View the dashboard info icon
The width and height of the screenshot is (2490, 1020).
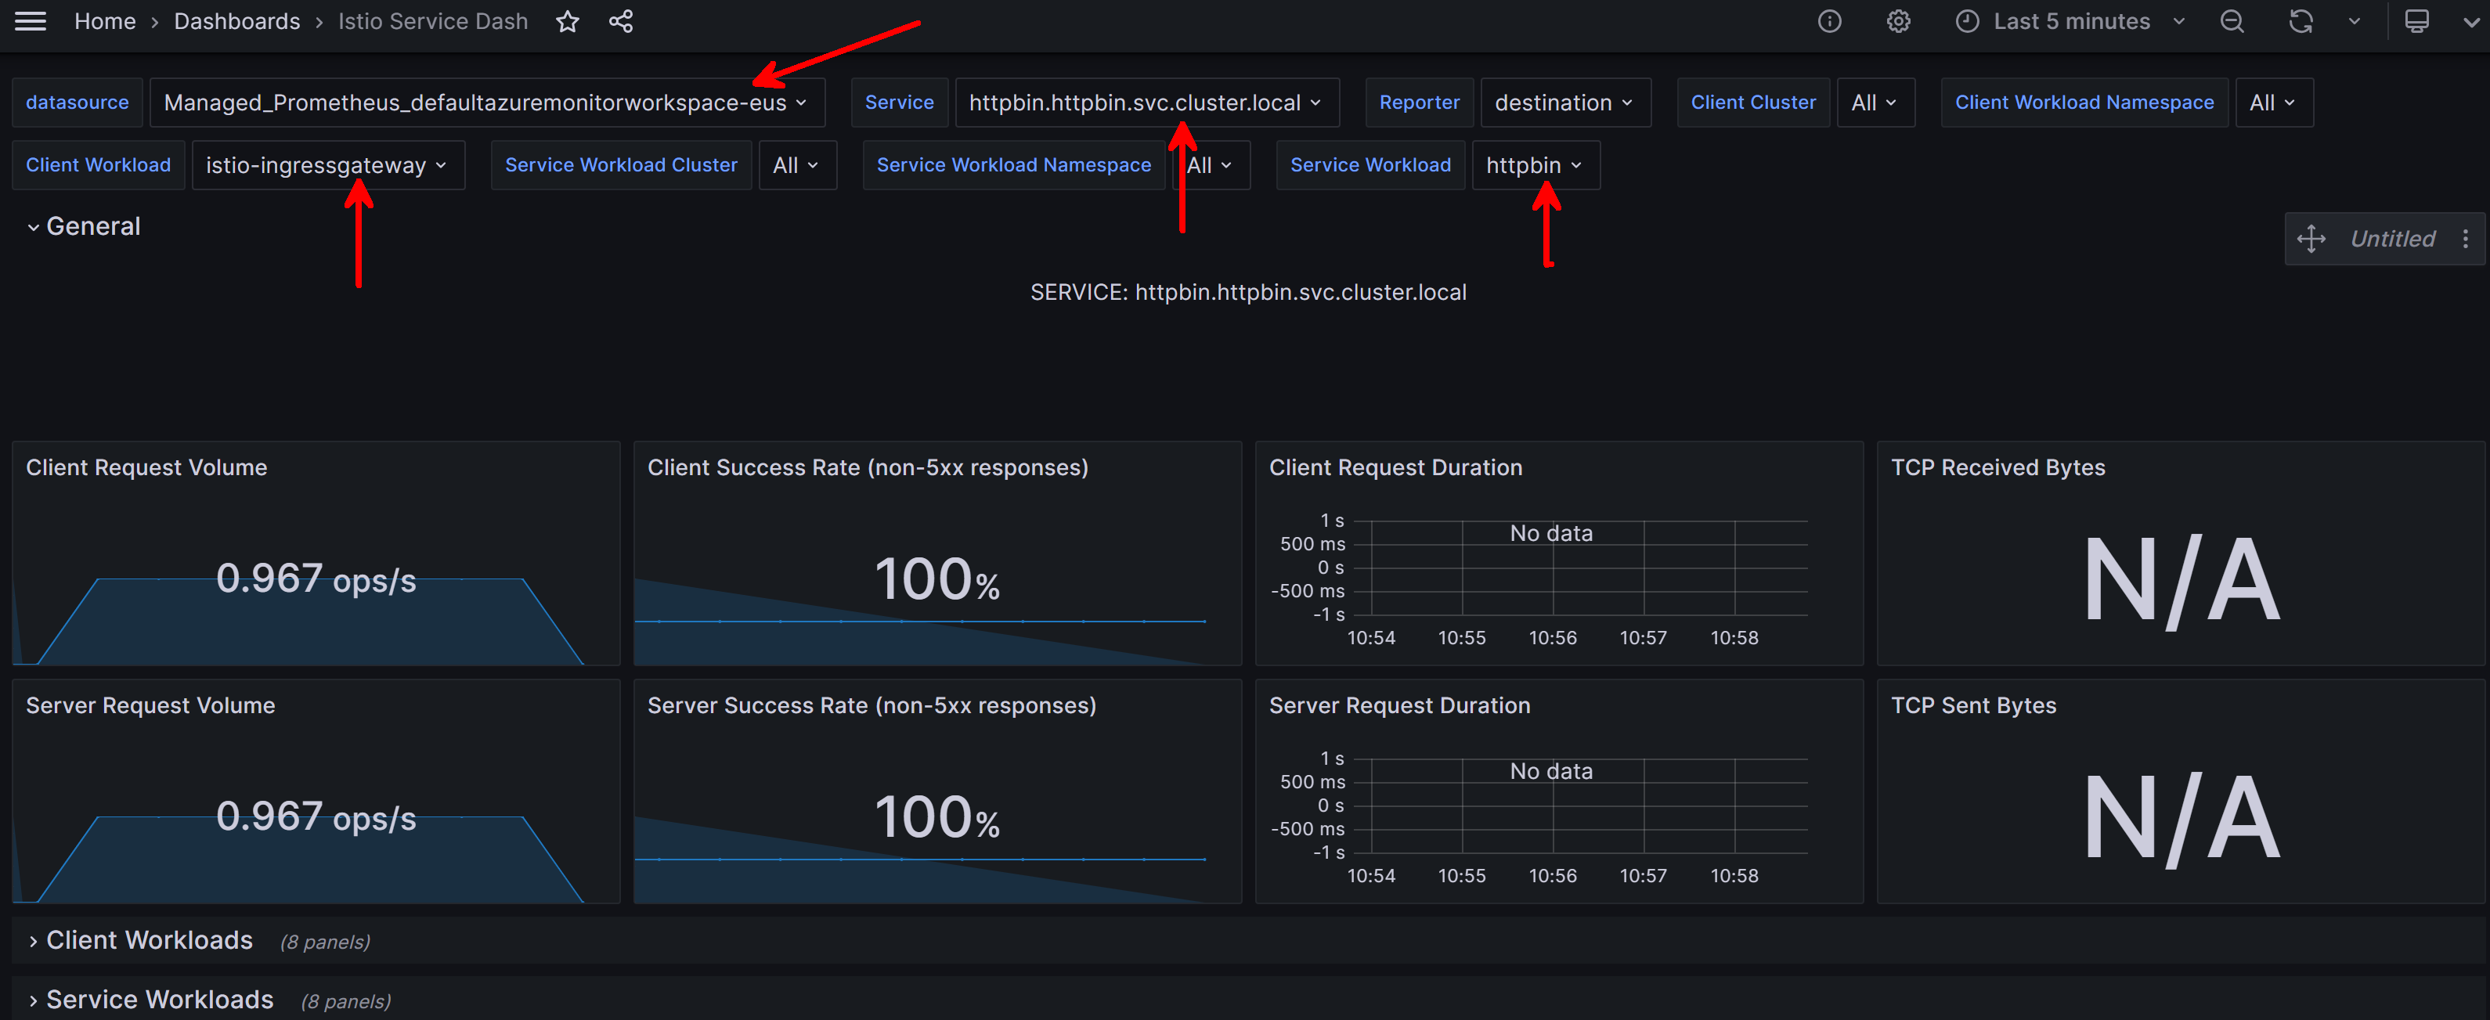[1830, 21]
